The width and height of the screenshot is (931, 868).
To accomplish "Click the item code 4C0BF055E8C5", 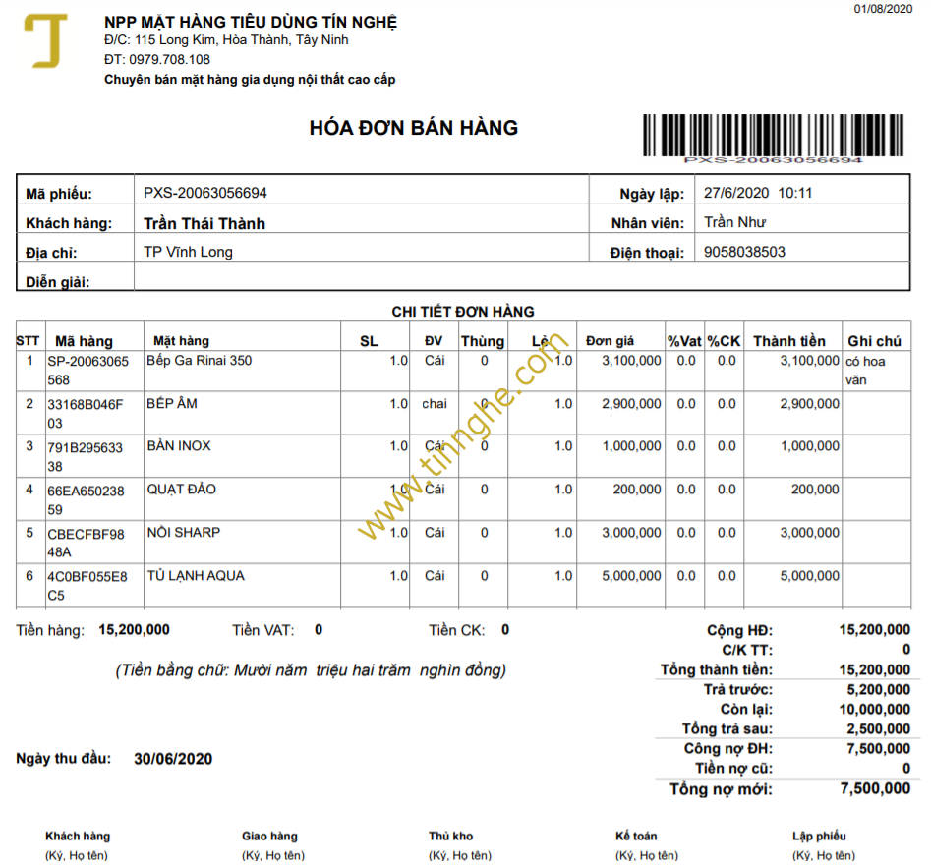I will tap(87, 586).
